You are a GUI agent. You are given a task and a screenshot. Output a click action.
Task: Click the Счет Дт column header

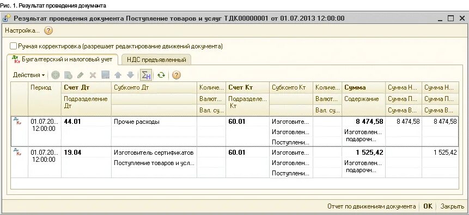coord(87,87)
